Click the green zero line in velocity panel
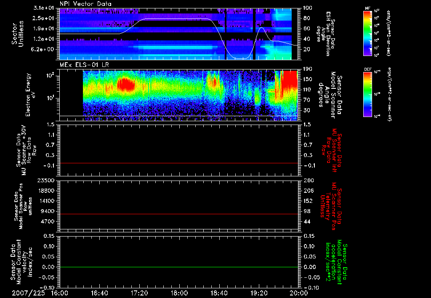This screenshot has height=298, width=431. pyautogui.click(x=179, y=267)
